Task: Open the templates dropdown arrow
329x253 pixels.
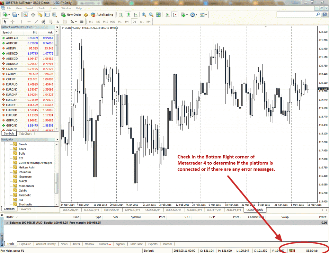Action: (206, 15)
